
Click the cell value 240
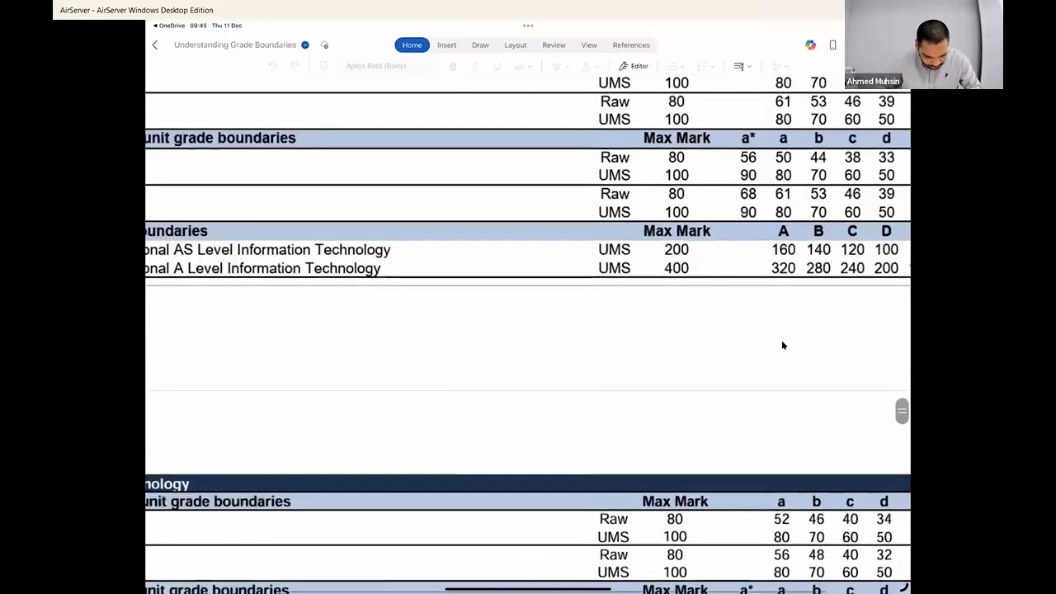(x=852, y=268)
